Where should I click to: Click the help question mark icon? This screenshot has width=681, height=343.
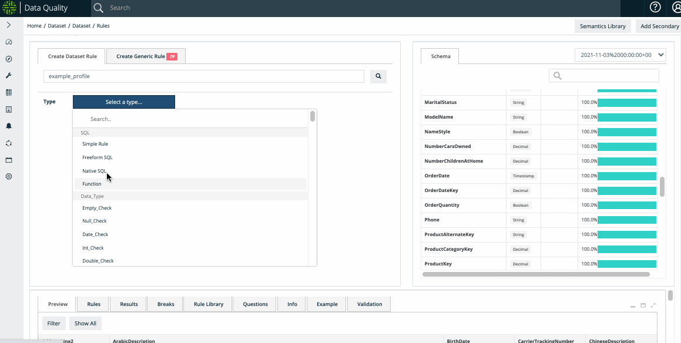point(655,8)
